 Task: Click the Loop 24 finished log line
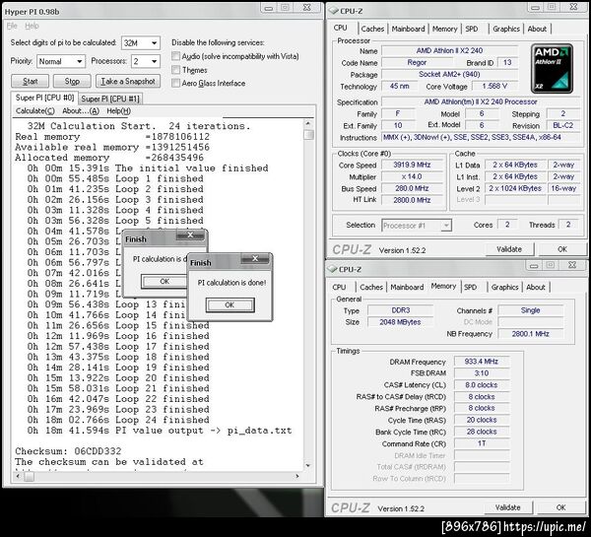(x=118, y=420)
